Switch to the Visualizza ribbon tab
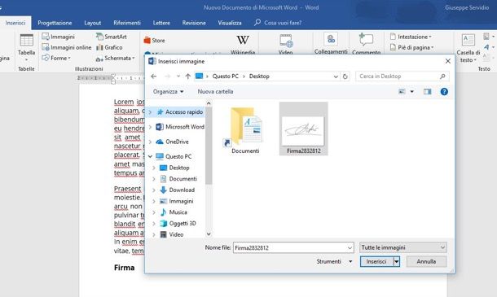The width and height of the screenshot is (497, 297). coord(230,23)
